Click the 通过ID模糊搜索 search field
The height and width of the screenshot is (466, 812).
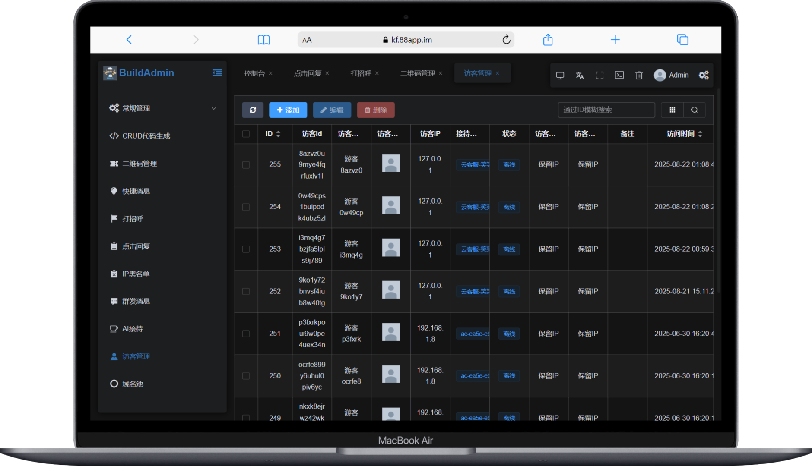(606, 110)
